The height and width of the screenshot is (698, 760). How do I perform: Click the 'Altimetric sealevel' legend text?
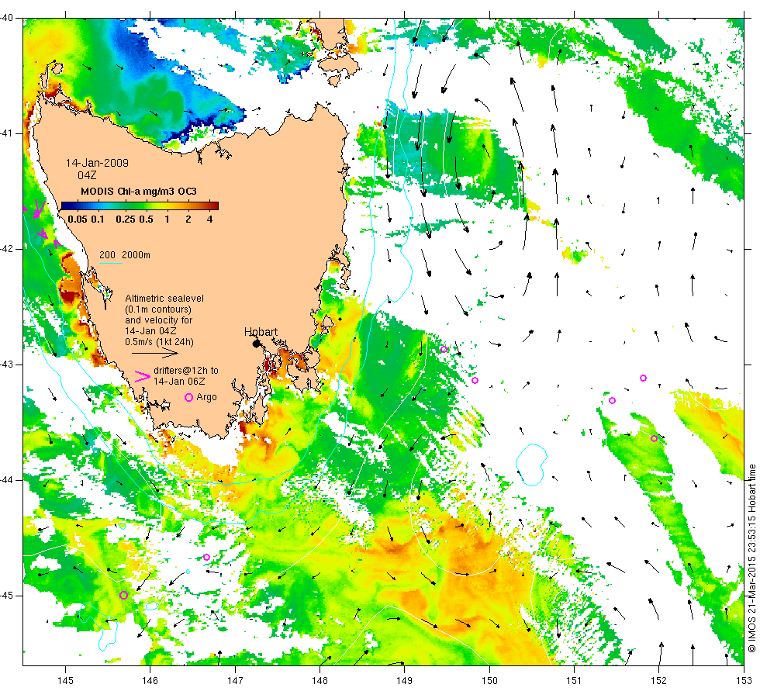164,299
